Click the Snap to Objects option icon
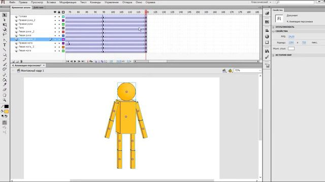 (5, 122)
